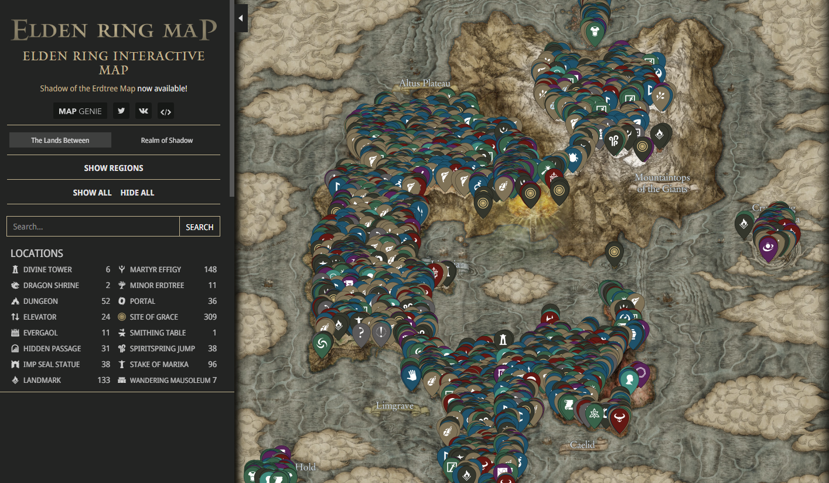Image resolution: width=829 pixels, height=483 pixels.
Task: Click the Limgrave map label
Action: pyautogui.click(x=395, y=406)
